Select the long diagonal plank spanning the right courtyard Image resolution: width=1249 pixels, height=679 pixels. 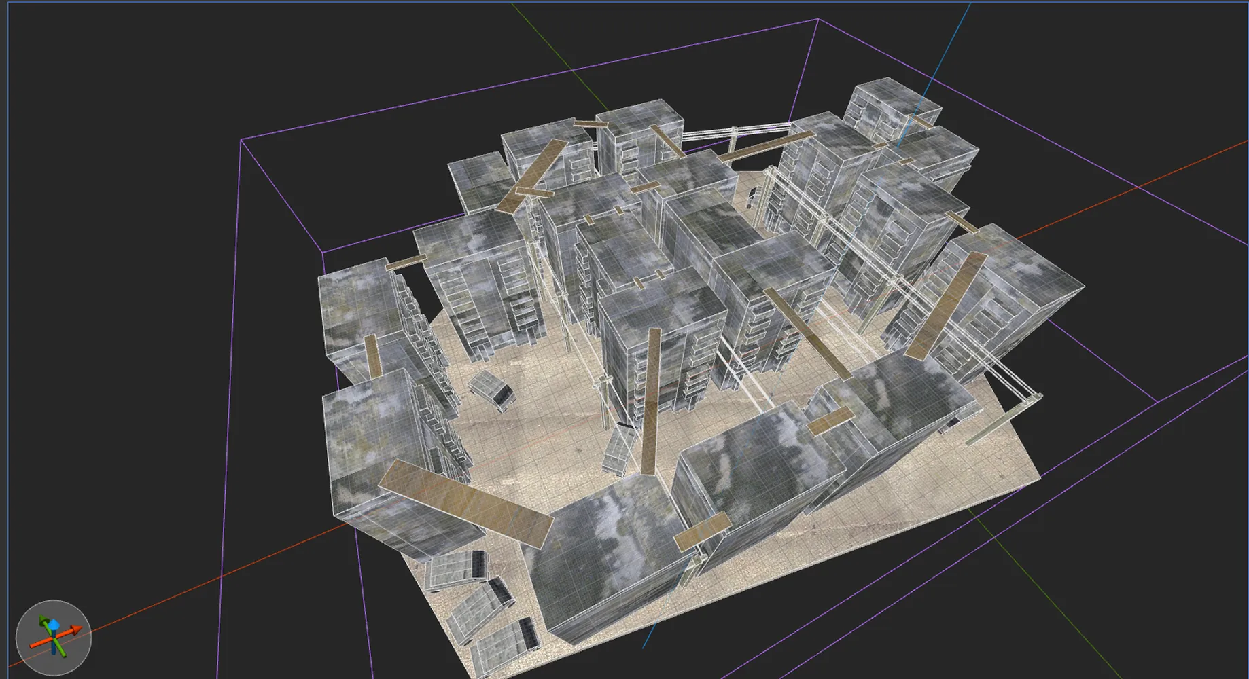807,333
